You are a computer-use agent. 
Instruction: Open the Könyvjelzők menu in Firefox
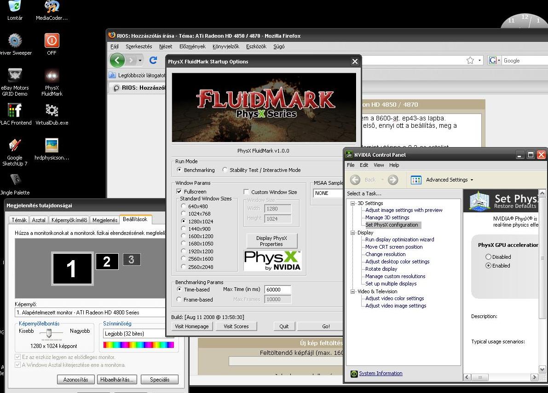(x=226, y=46)
